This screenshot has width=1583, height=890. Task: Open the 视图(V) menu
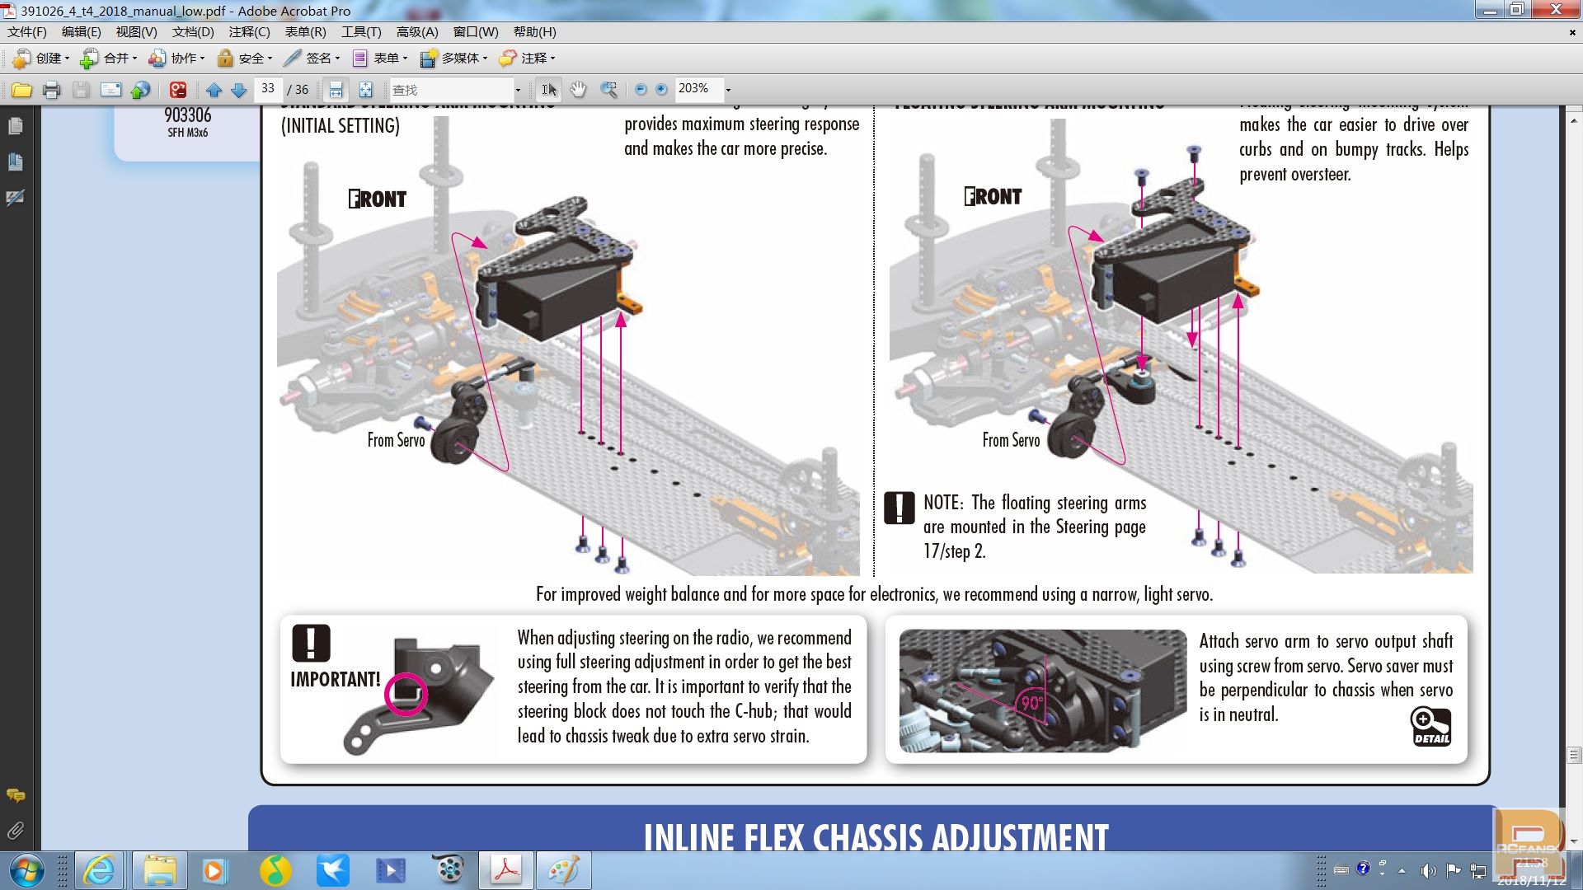pyautogui.click(x=136, y=32)
